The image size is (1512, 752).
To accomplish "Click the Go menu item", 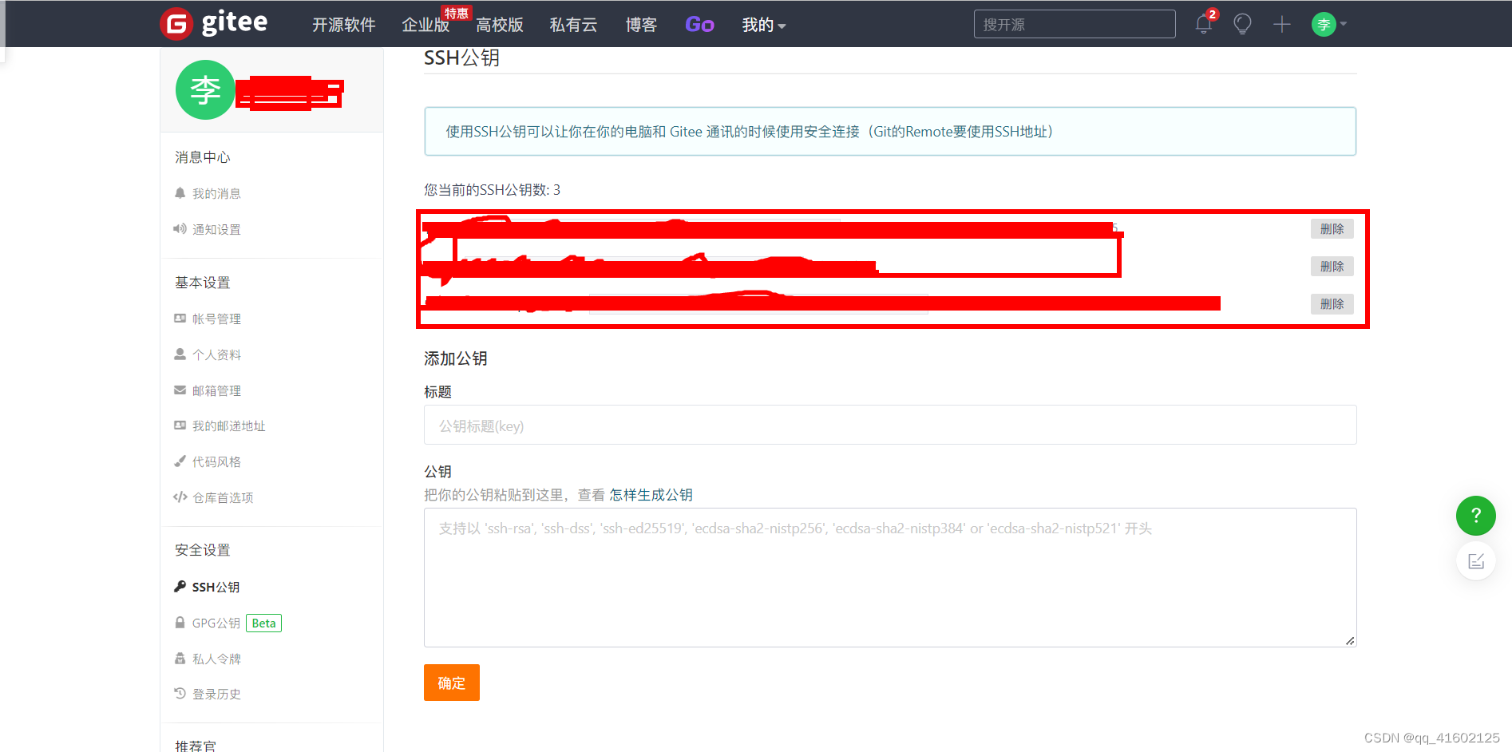I will pyautogui.click(x=699, y=25).
